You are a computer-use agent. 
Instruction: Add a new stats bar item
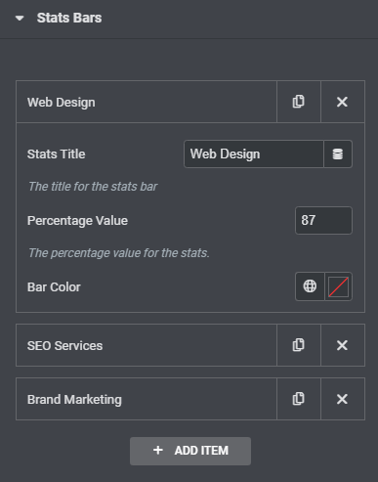(190, 451)
